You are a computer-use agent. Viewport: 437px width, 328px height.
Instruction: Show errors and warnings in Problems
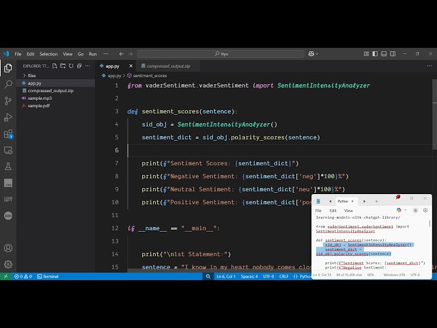23,276
